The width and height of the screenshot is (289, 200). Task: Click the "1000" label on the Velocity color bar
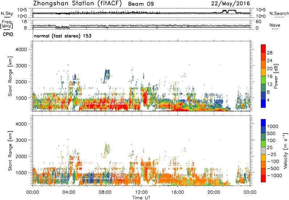273,126
